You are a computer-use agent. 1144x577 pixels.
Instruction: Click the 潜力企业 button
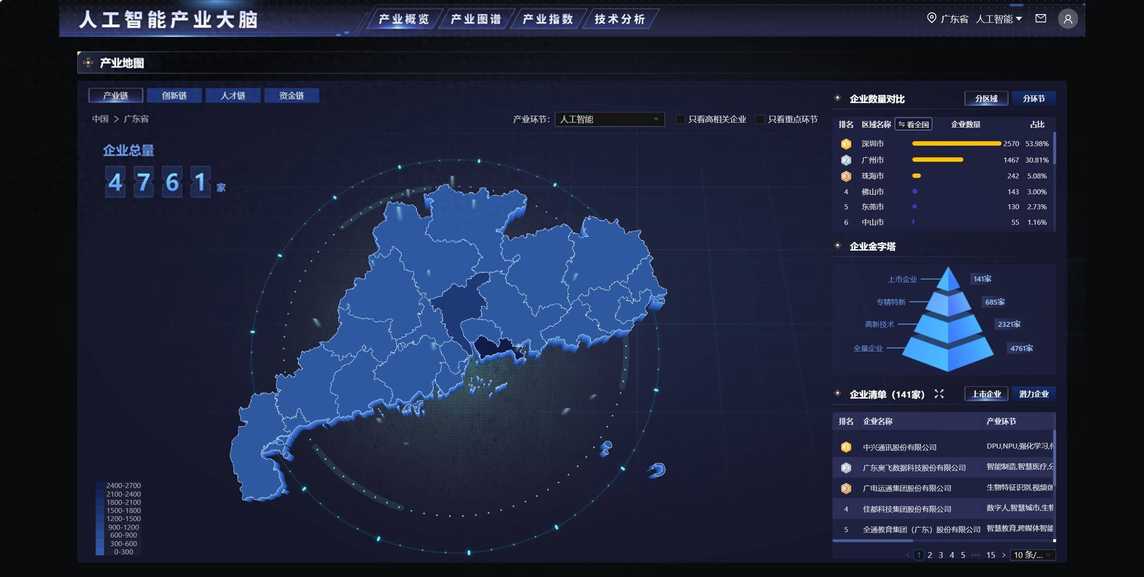tap(1033, 394)
